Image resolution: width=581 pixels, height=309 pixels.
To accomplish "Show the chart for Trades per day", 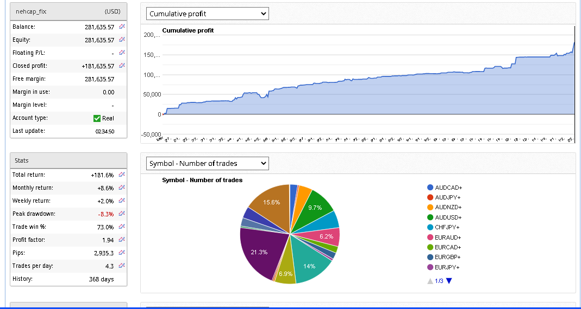I will (122, 266).
